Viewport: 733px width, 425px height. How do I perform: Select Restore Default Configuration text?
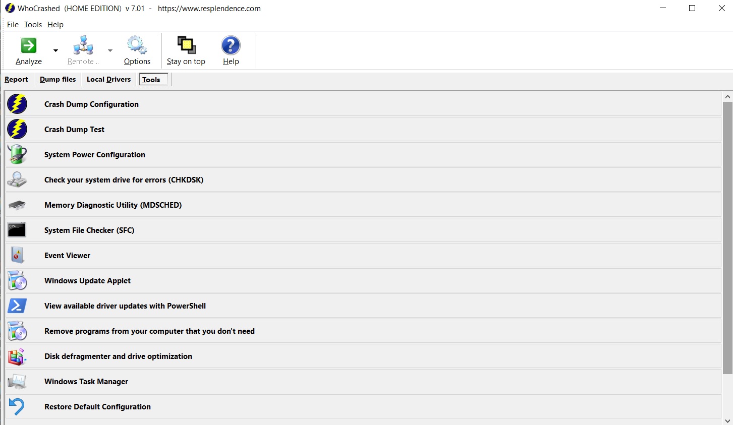[x=97, y=407]
